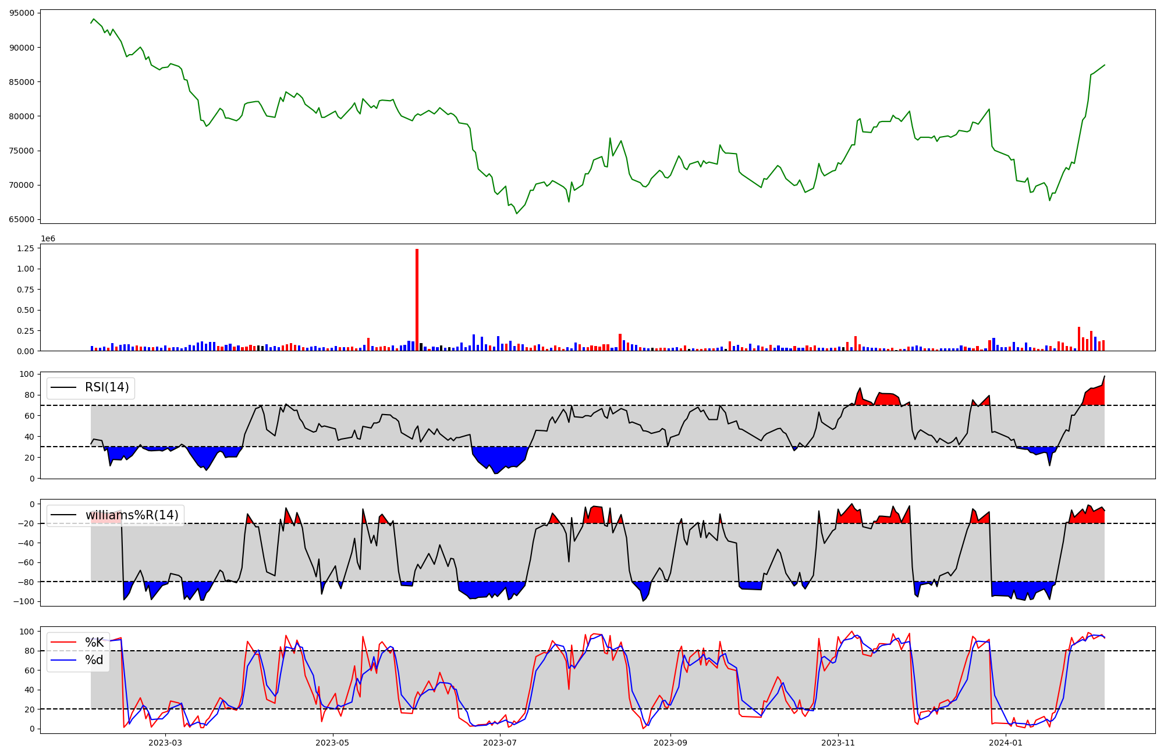Click the 65000 price axis label
The height and width of the screenshot is (756, 1164).
coord(22,220)
